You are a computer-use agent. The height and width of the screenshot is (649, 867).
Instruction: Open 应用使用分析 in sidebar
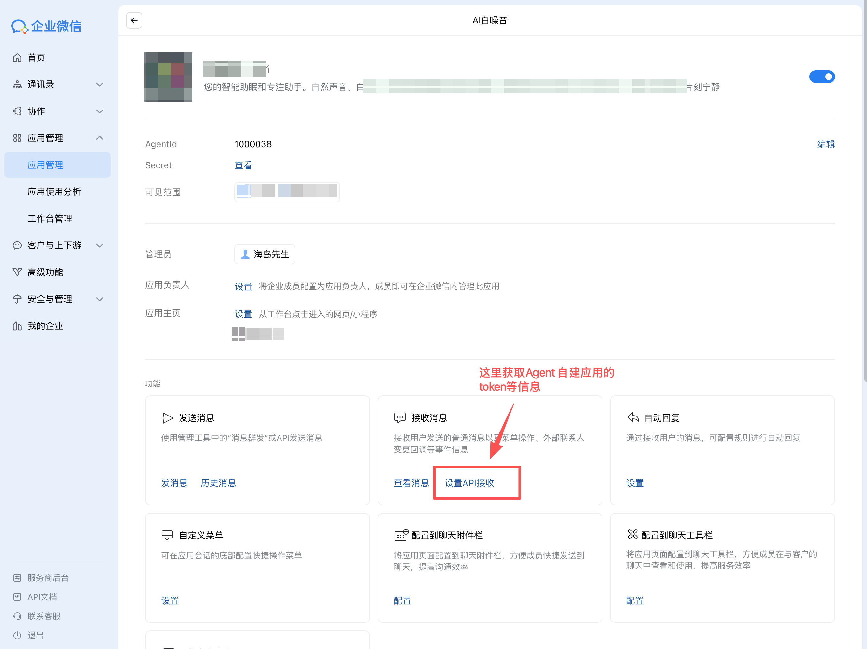pos(54,192)
